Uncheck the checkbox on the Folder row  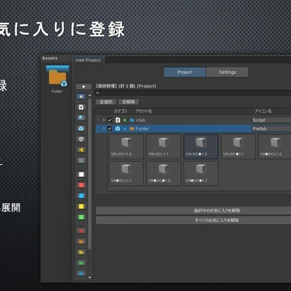[x=110, y=129]
